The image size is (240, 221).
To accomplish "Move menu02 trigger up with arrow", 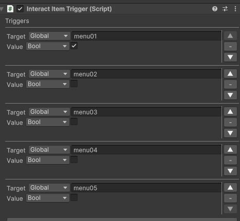I will 230,74.
